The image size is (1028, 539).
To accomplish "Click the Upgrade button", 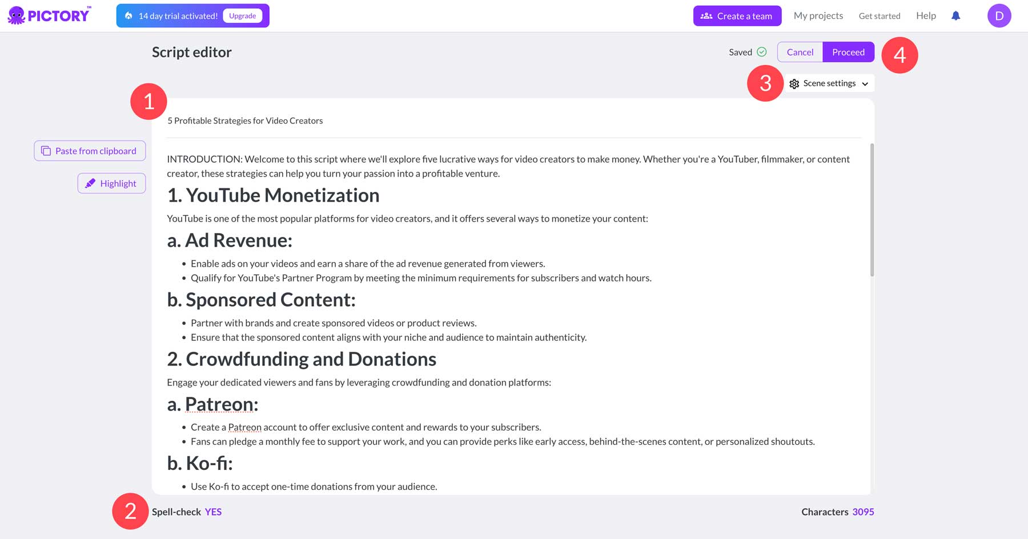I will point(242,15).
